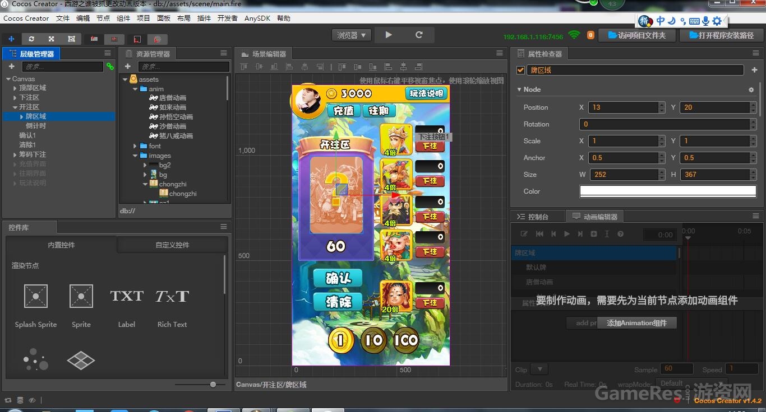Collapse the Canvas node in hierarchy
The image size is (766, 412).
pyautogui.click(x=8, y=79)
